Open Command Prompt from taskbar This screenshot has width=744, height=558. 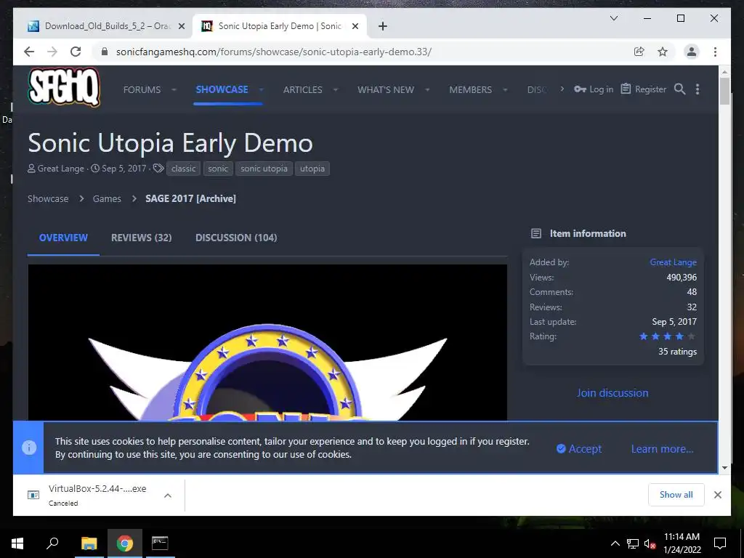159,543
